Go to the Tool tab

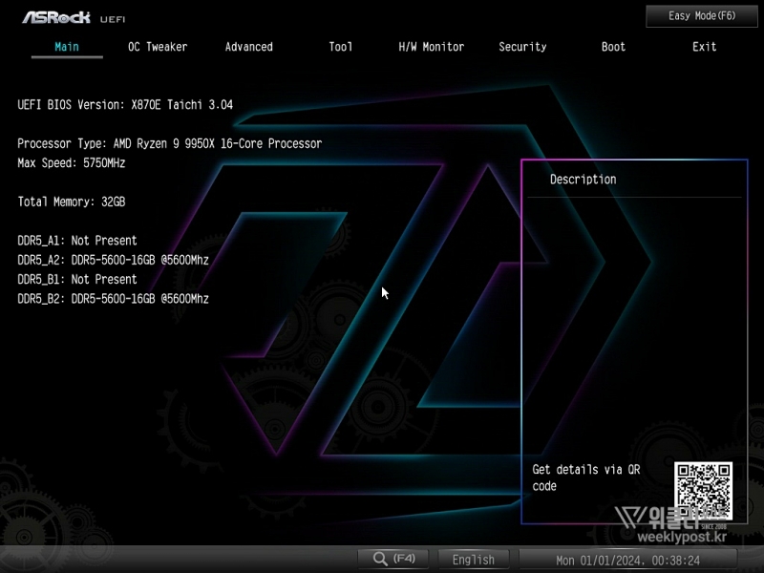point(340,47)
